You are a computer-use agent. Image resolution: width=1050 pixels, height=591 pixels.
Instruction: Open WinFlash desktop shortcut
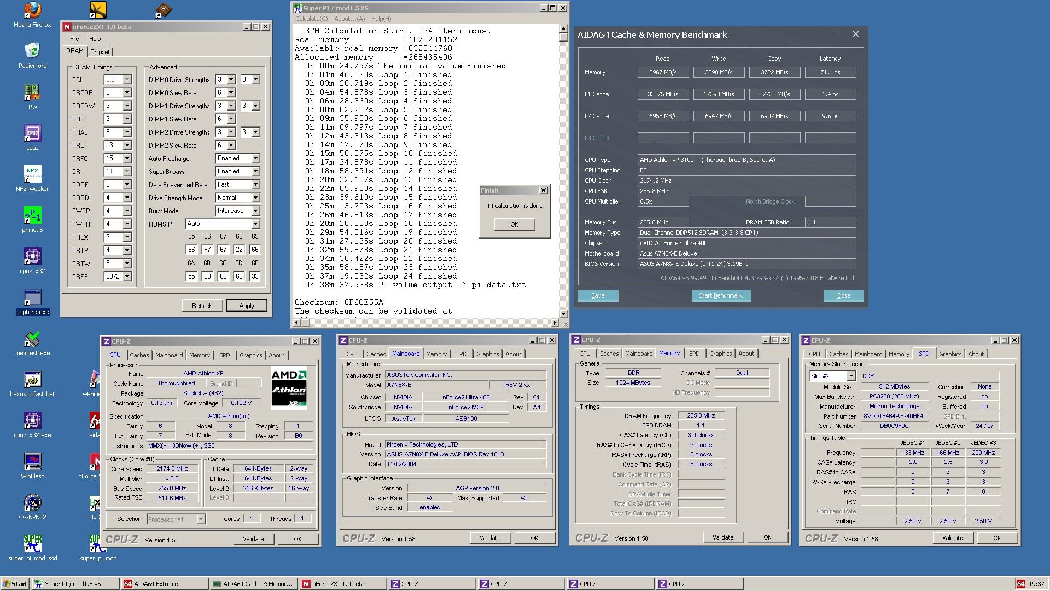point(32,466)
